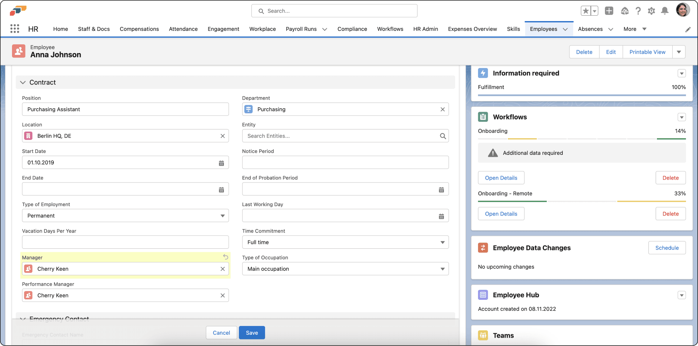This screenshot has width=698, height=346.
Task: Delete the employee record from header
Action: click(x=584, y=52)
